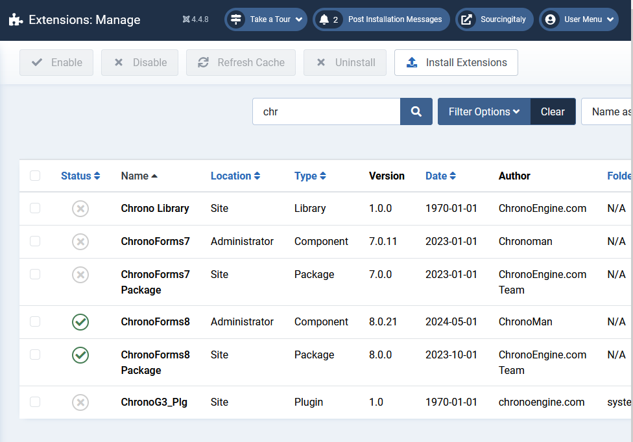Click ChronoForms7 component name text
This screenshot has height=442, width=633.
coord(156,242)
